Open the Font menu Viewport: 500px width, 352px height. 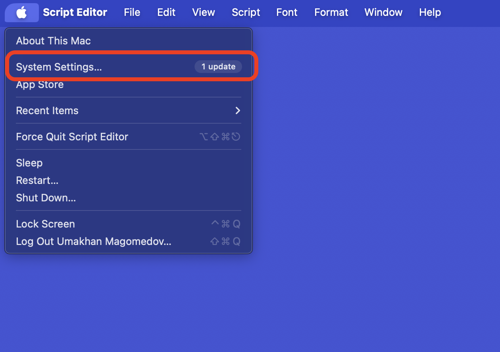[x=287, y=13]
